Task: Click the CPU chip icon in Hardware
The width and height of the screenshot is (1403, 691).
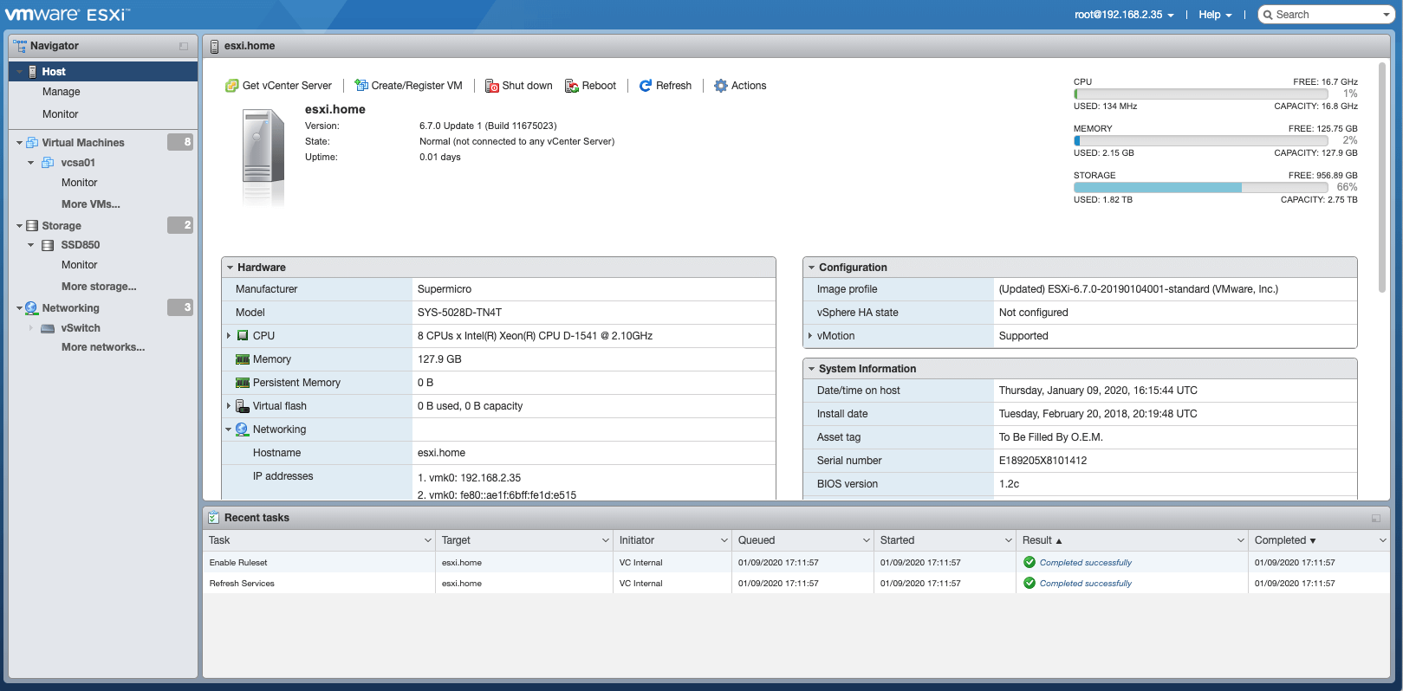Action: pos(243,336)
